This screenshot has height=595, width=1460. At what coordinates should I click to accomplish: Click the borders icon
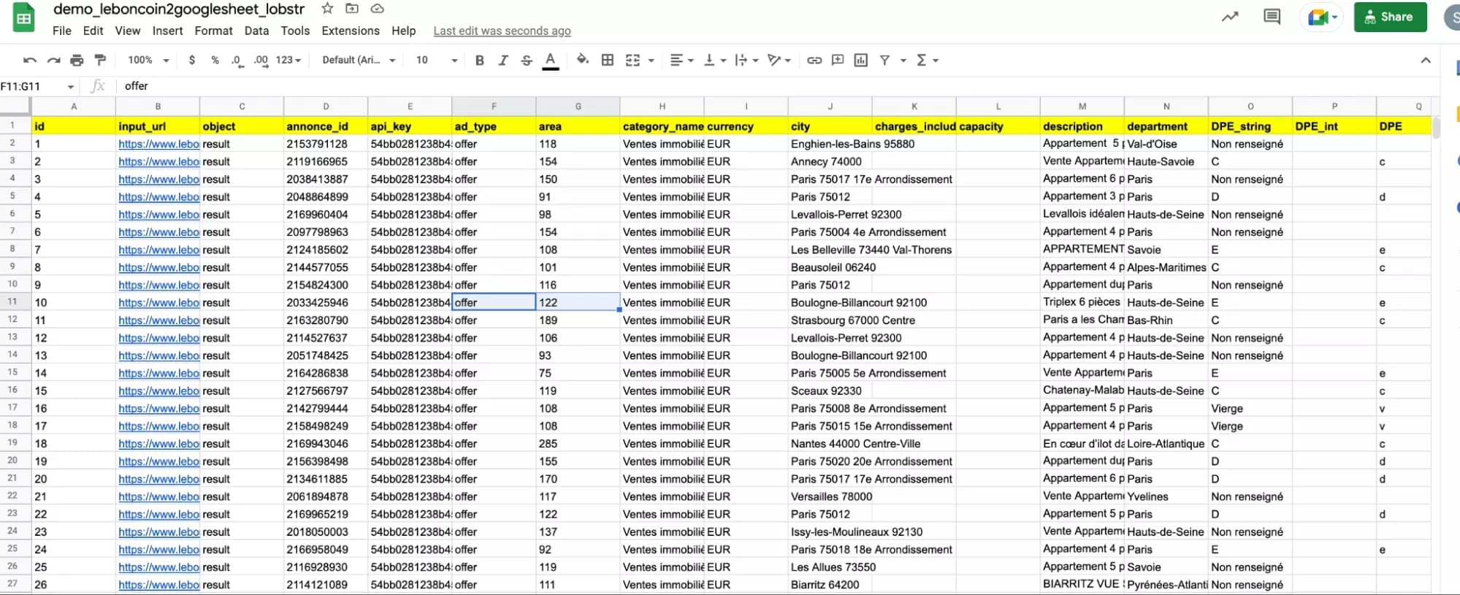pyautogui.click(x=608, y=61)
